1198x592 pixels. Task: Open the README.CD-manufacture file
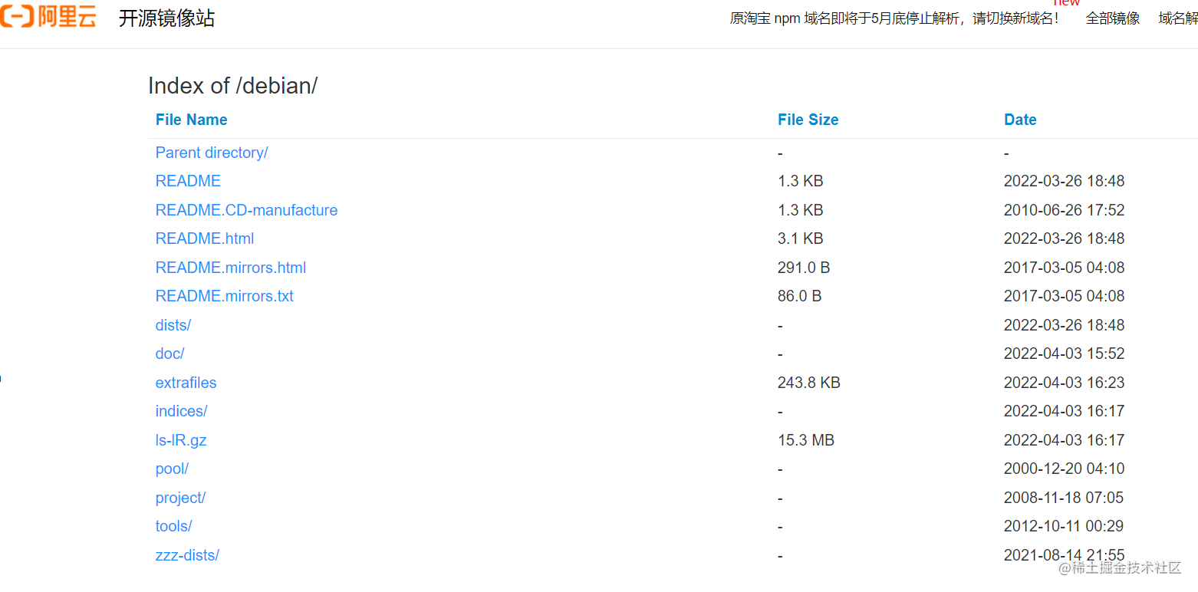[x=246, y=209]
